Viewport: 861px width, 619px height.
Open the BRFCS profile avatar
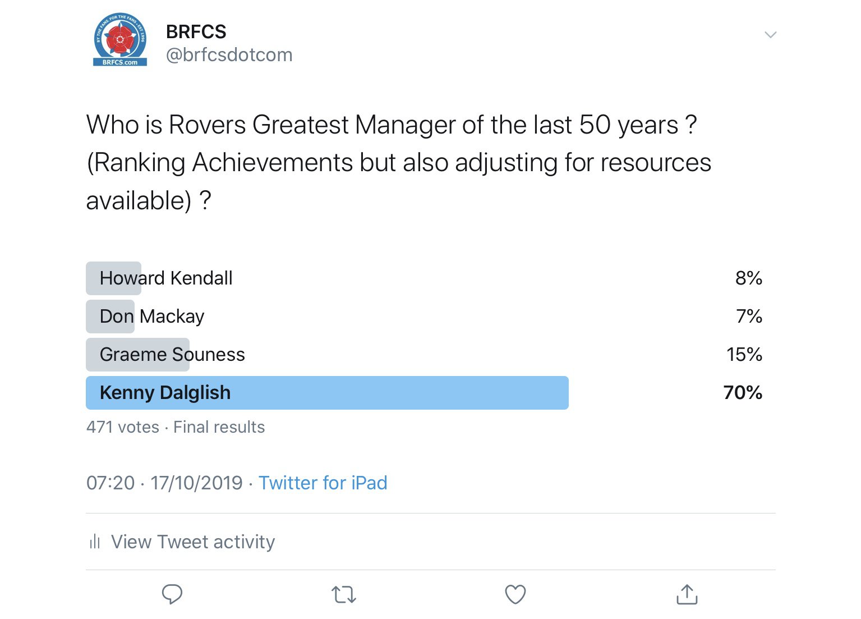pos(120,39)
